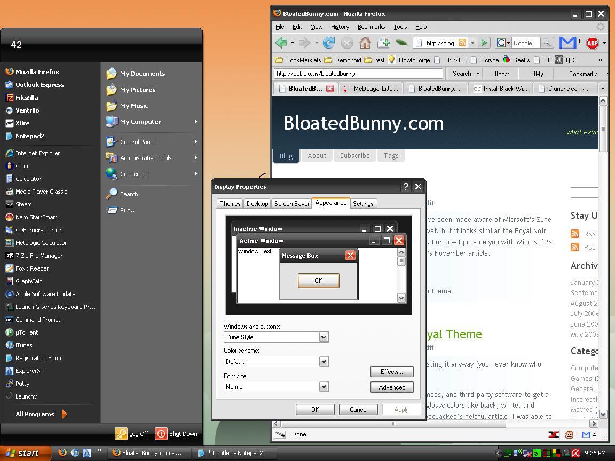Click the RSS feed icon in the address bar
Viewport: 615px width, 461px height.
(462, 43)
